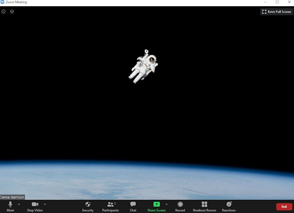Click the red End button
Image resolution: width=294 pixels, height=213 pixels.
[284, 206]
